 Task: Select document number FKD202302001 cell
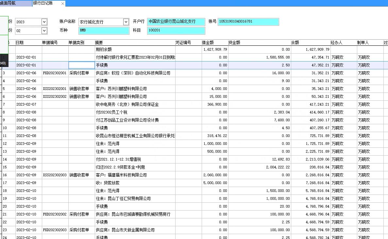coord(55,73)
